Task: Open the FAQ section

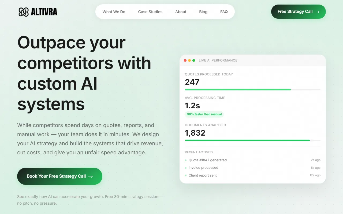Action: 224,12
